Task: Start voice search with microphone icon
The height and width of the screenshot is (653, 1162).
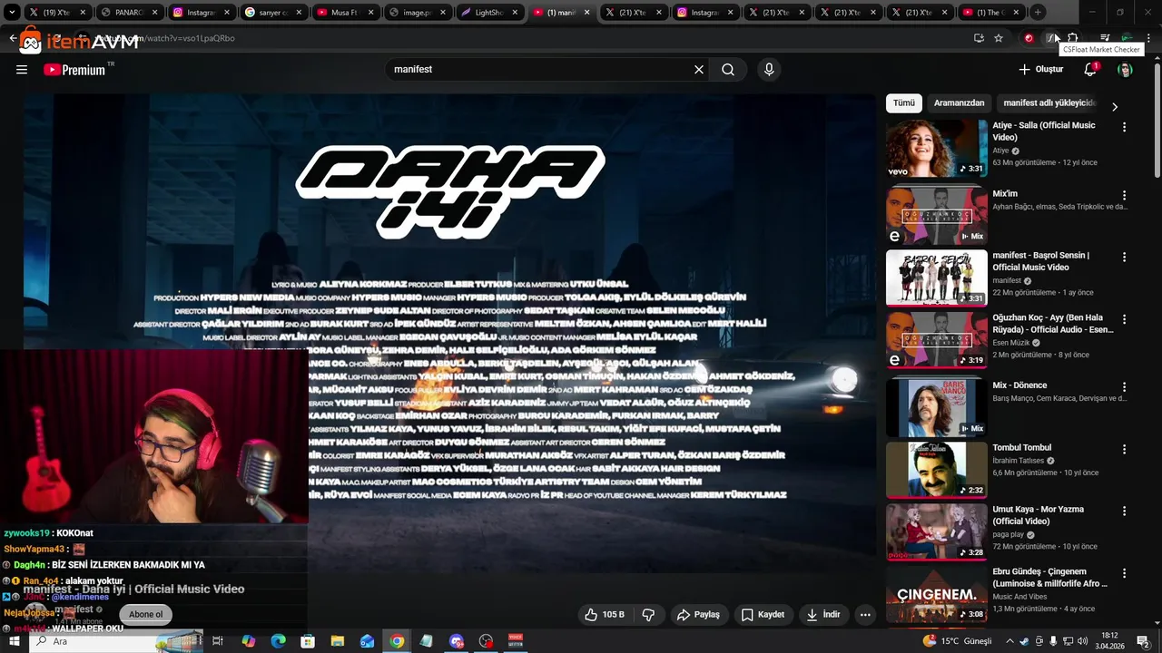Action: pyautogui.click(x=769, y=70)
